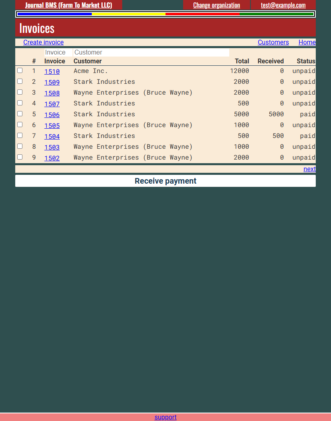Click Stark Industries in the invoice 1509 row

(x=104, y=82)
